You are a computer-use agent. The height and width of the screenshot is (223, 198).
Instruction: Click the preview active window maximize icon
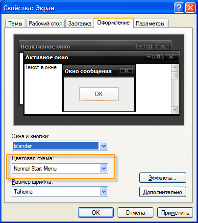click(x=158, y=57)
